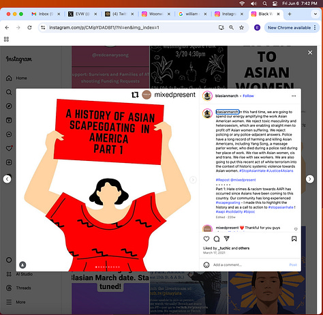The height and width of the screenshot is (315, 323).
Task: Open Notifications heart icon in sidebar
Action: [9, 148]
